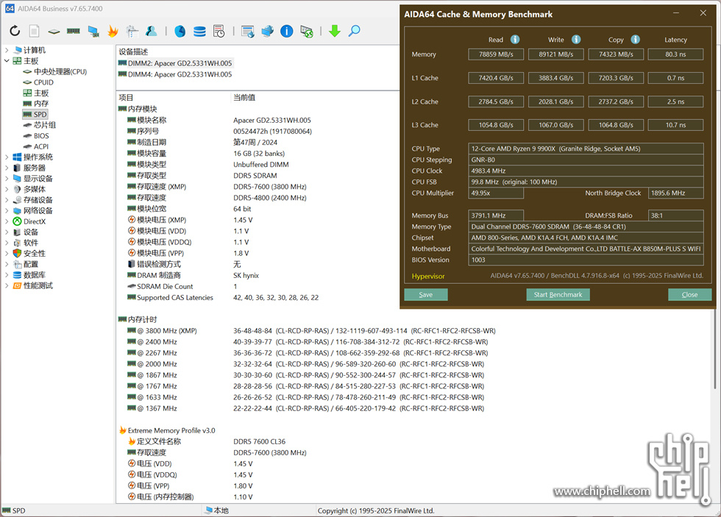The width and height of the screenshot is (721, 517).
Task: Click the green download arrow icon
Action: tap(334, 31)
